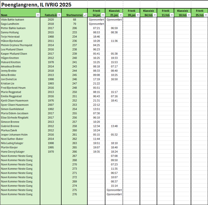Select the title cell Poenglangrenn, IL IVRIG 2025
The image size is (208, 205).
point(36,5)
